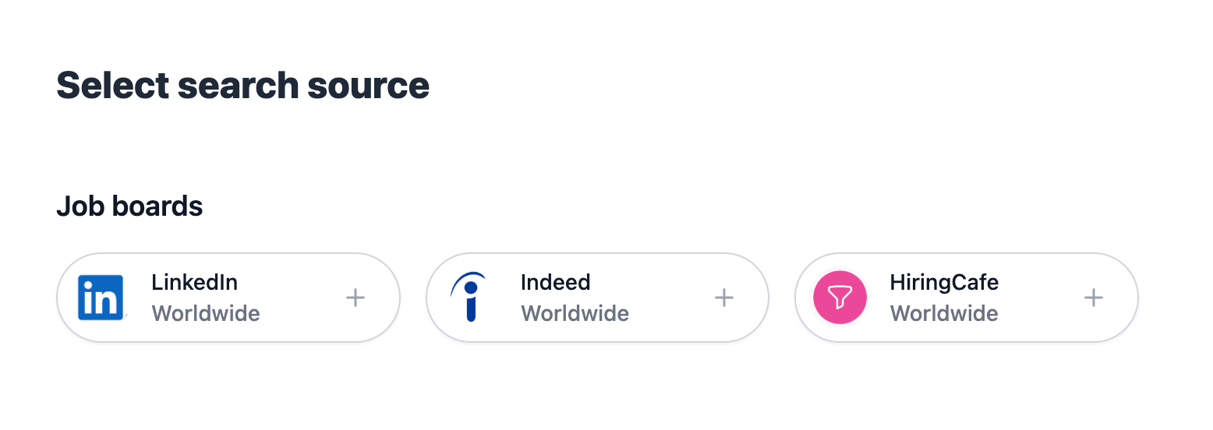1213x430 pixels.
Task: Click the Indeed logo icon
Action: click(x=469, y=297)
